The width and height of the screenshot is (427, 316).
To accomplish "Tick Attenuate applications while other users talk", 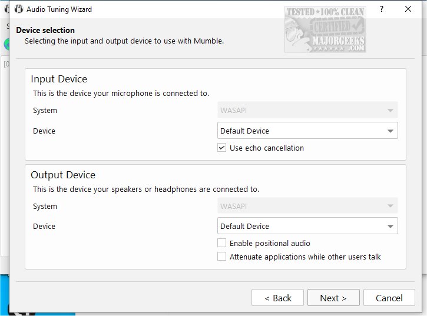I will tap(222, 257).
